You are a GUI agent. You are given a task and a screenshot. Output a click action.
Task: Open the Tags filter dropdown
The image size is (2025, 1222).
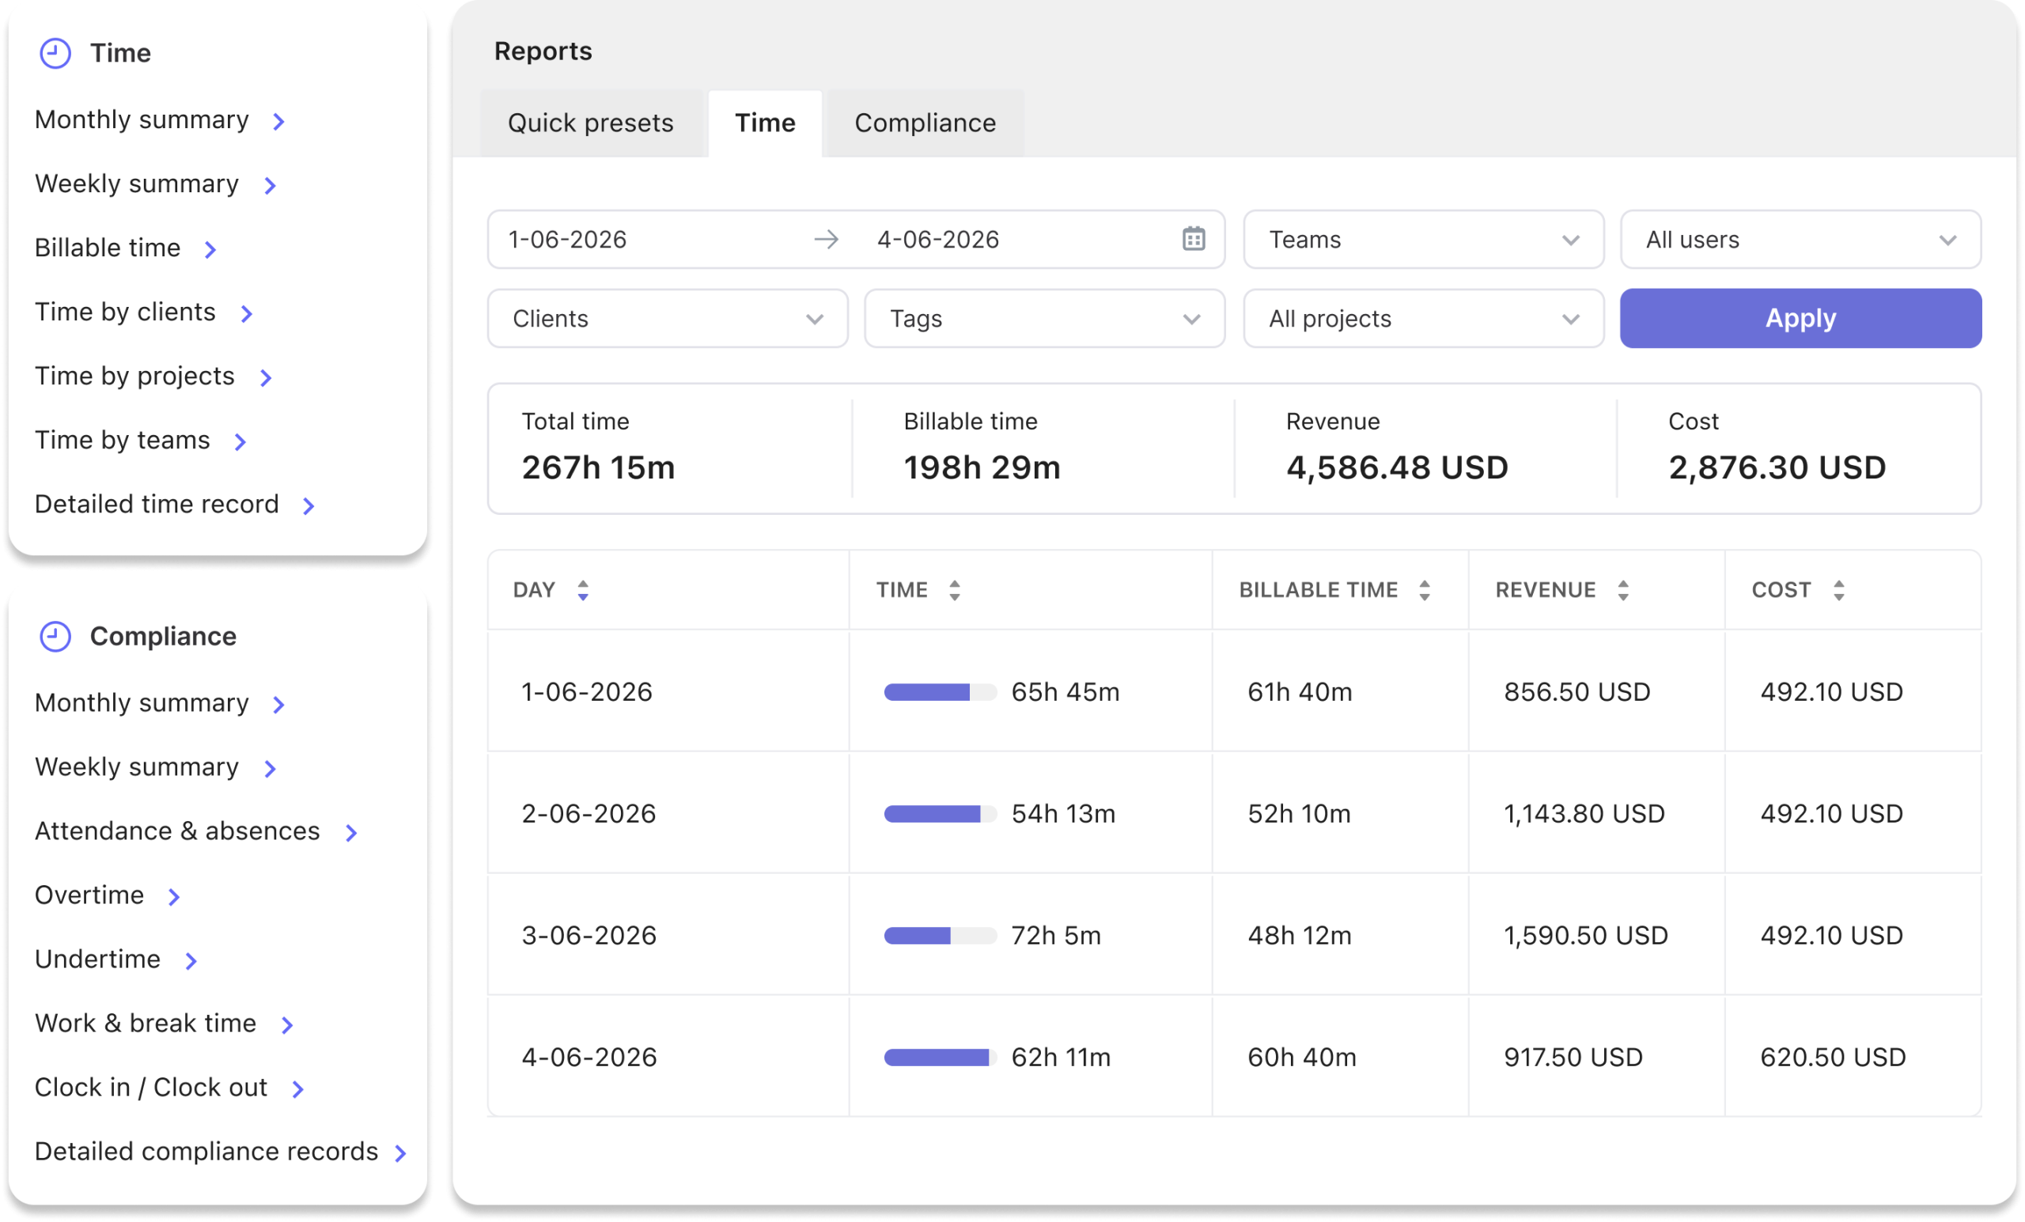point(1045,318)
